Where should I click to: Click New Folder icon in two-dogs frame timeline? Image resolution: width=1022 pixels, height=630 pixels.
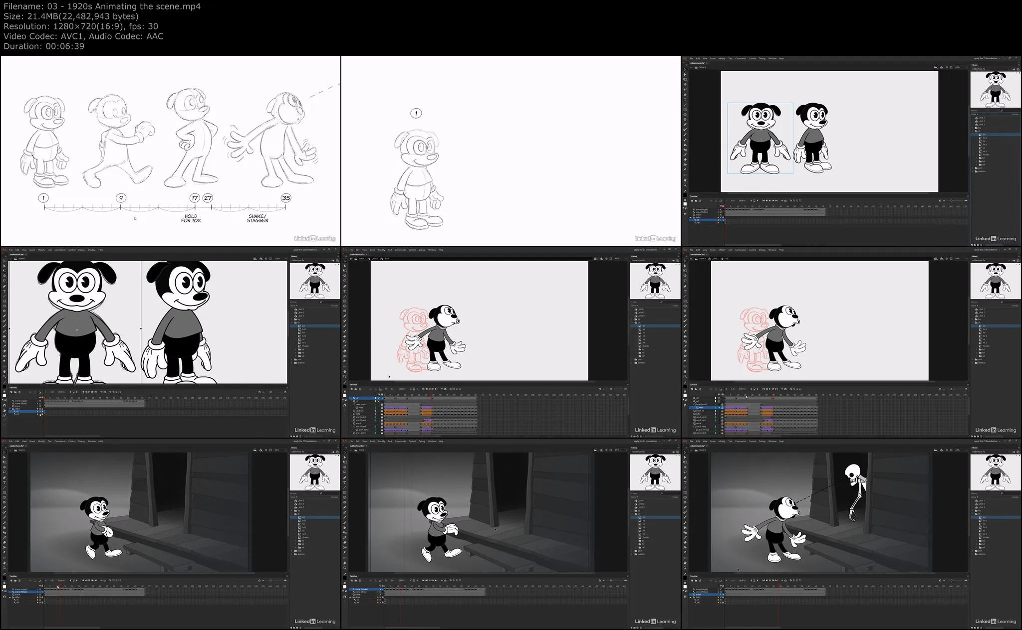[x=696, y=201]
